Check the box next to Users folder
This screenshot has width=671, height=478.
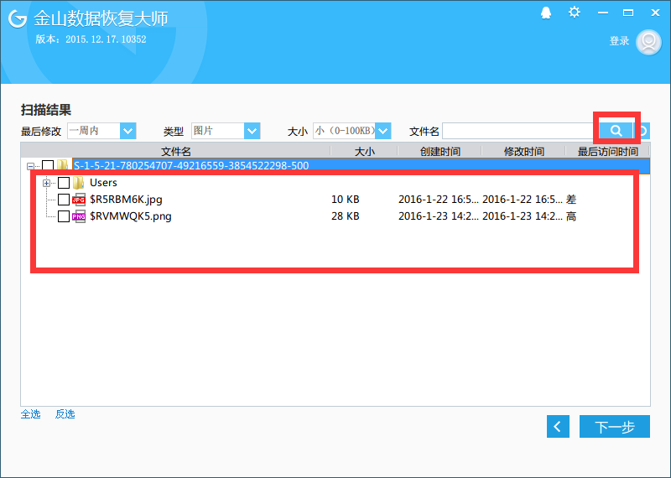[x=64, y=183]
